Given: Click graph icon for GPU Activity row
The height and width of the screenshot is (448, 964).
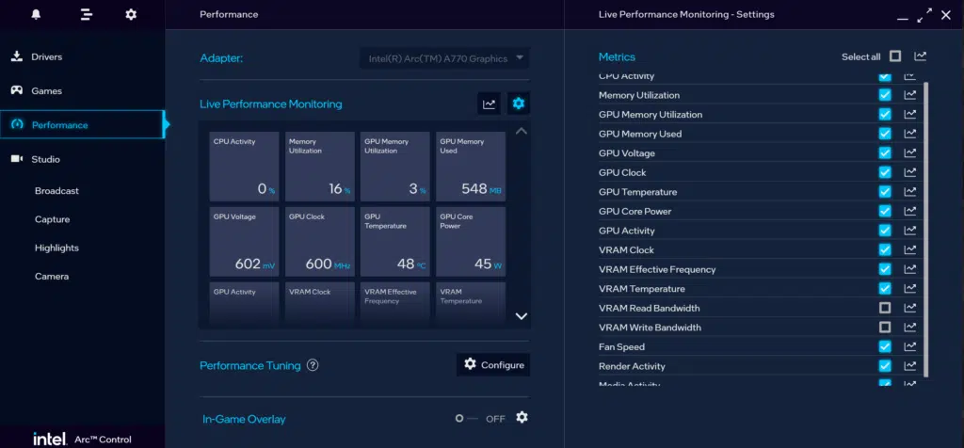Looking at the screenshot, I should [910, 231].
